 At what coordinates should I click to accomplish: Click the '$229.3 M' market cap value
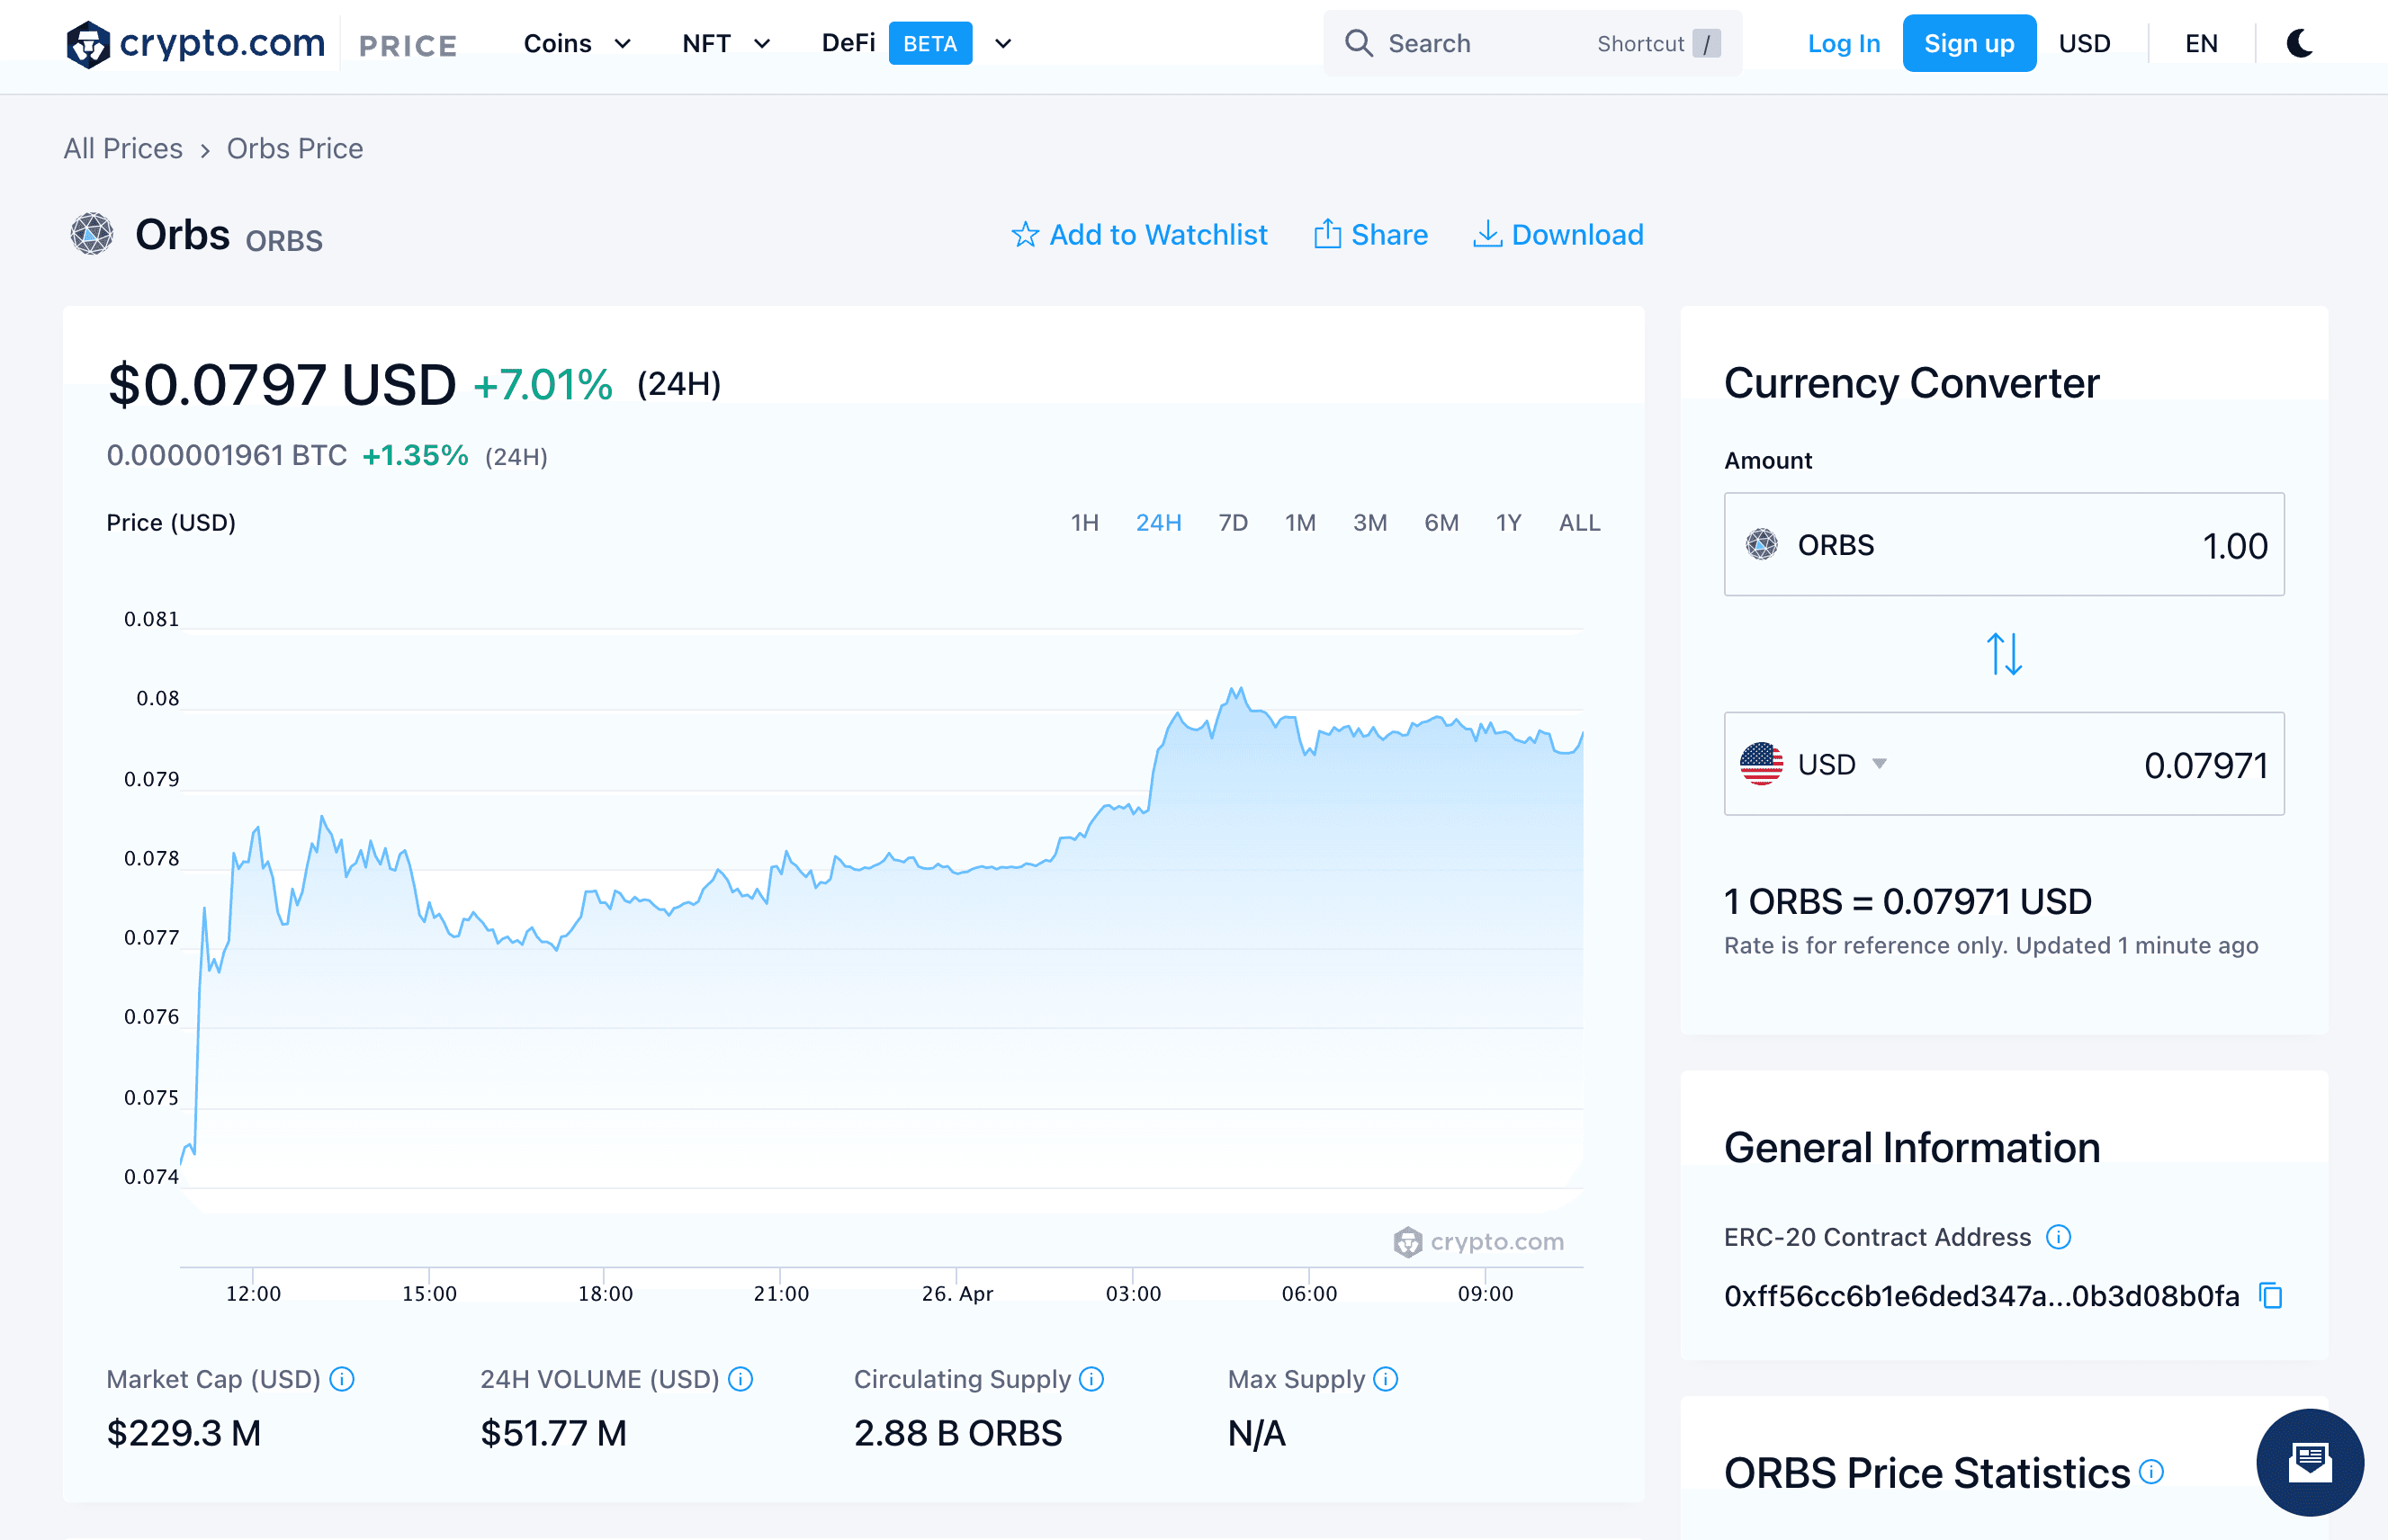[184, 1433]
